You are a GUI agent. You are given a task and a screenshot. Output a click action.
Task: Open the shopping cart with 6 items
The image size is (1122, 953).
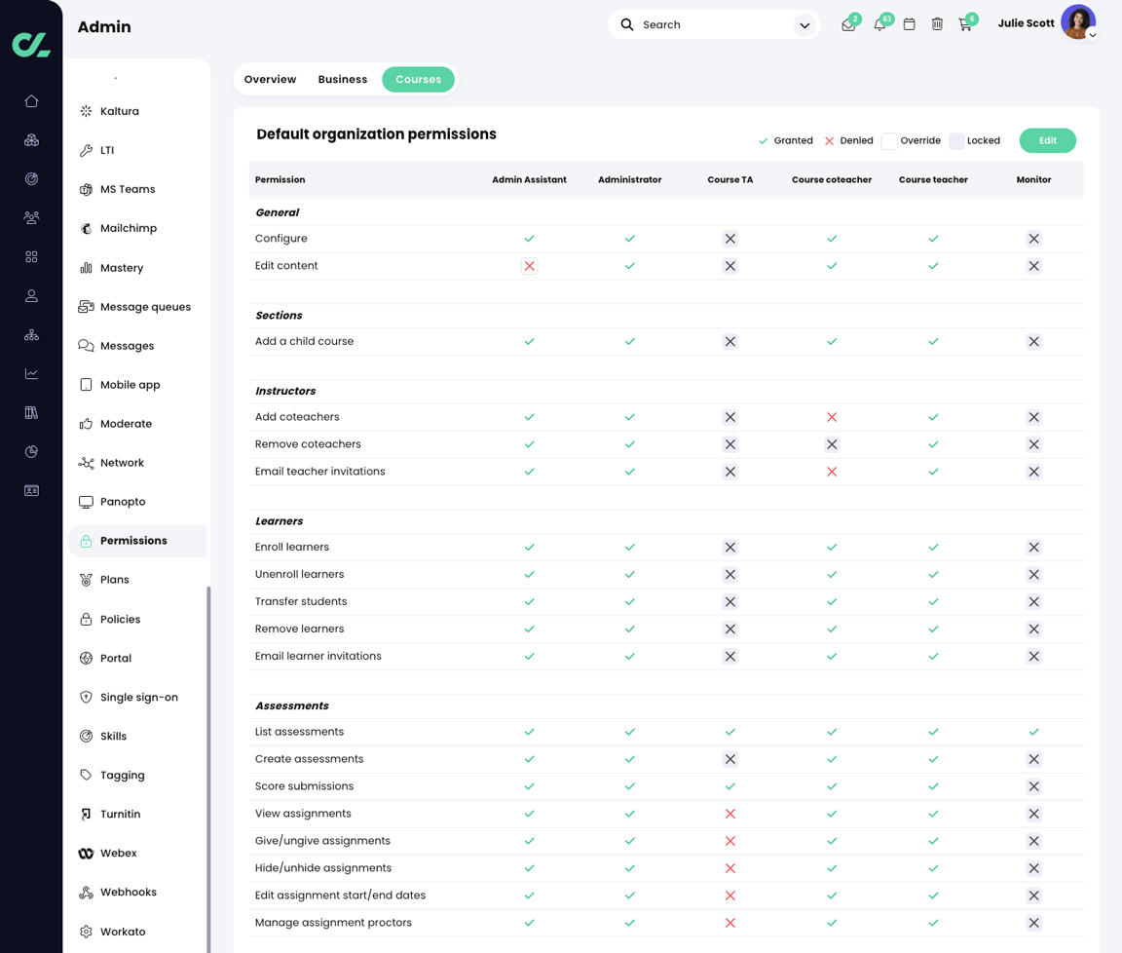(965, 23)
